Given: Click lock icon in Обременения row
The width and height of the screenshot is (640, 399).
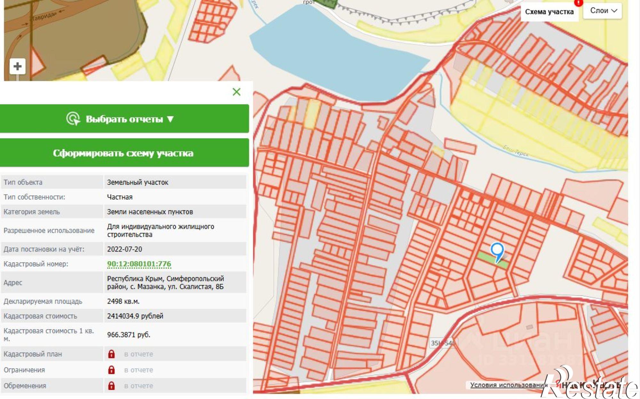Looking at the screenshot, I should pos(111,386).
